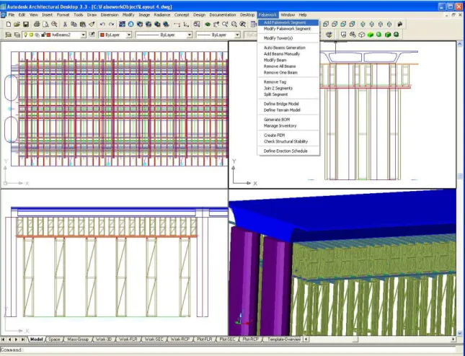Select Gouraud Shaded Edges On sphere icon
The width and height of the screenshot is (465, 356).
(397, 35)
